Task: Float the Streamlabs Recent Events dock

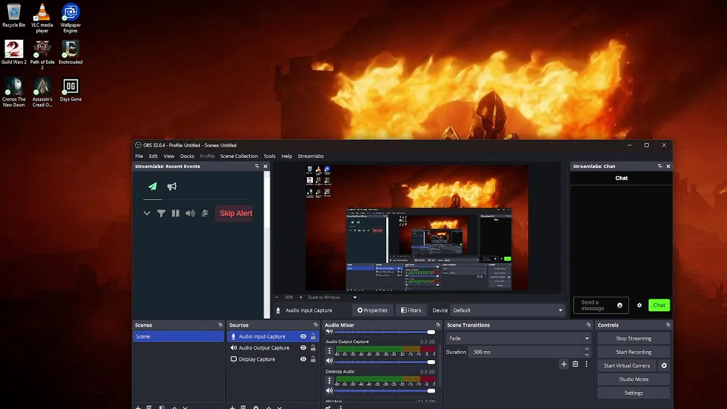Action: coord(257,166)
